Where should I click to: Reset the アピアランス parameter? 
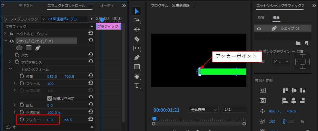coord(91,62)
